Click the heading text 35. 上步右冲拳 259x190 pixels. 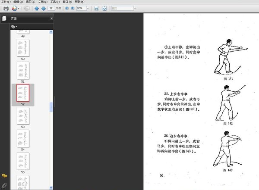coord(176,94)
